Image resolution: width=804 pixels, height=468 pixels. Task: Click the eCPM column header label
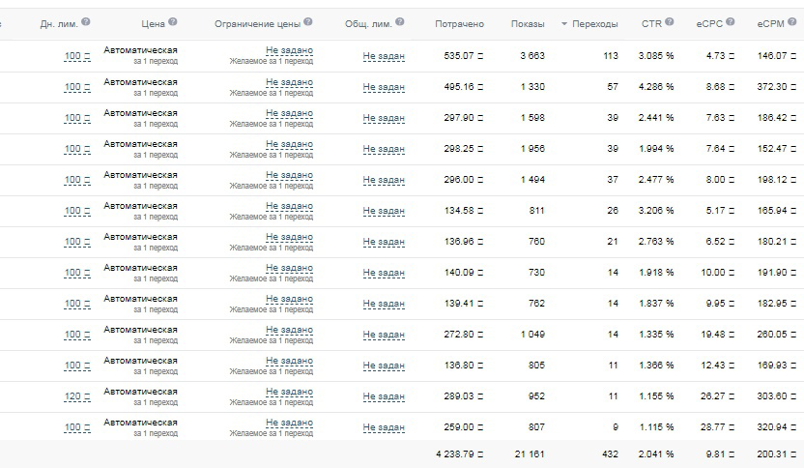tap(771, 23)
